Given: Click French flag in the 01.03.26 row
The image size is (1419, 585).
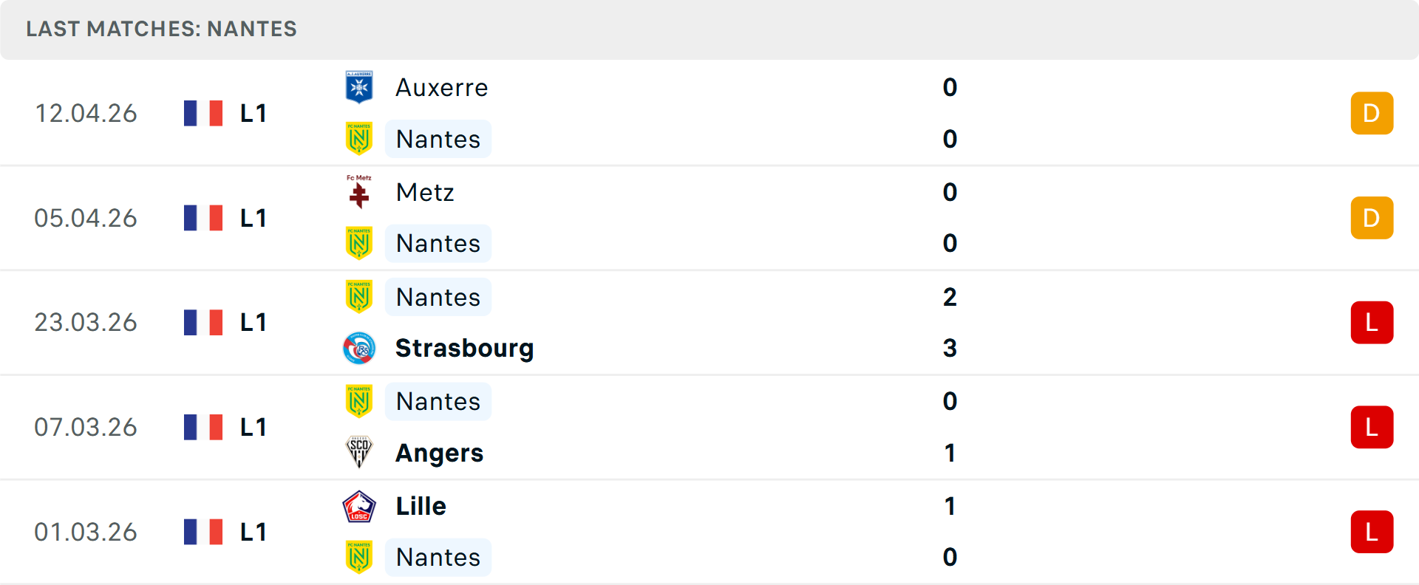Looking at the screenshot, I should coord(203,532).
